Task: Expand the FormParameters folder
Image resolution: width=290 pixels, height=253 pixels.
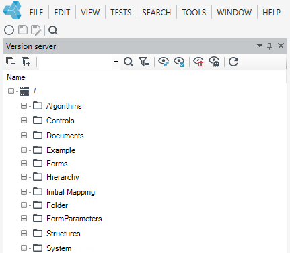Action: 24,219
